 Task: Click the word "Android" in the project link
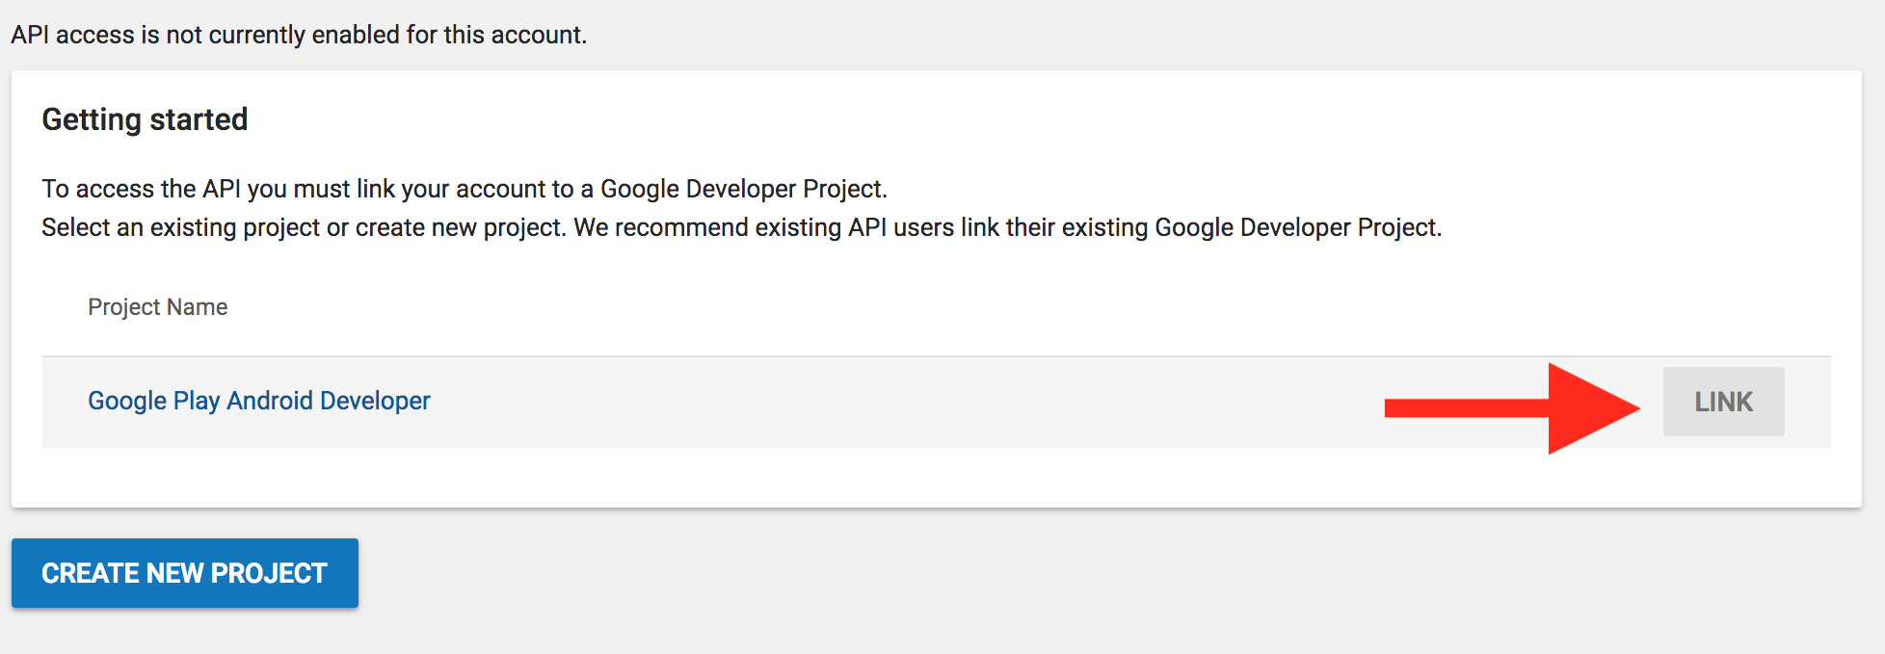[x=269, y=401]
